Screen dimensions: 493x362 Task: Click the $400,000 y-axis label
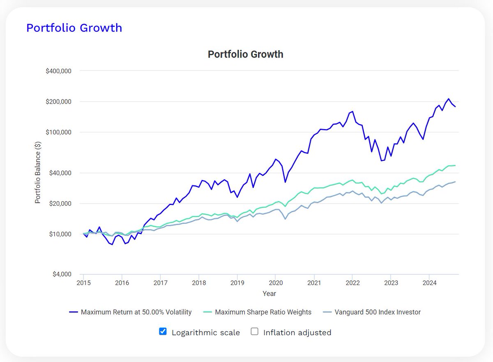click(59, 71)
